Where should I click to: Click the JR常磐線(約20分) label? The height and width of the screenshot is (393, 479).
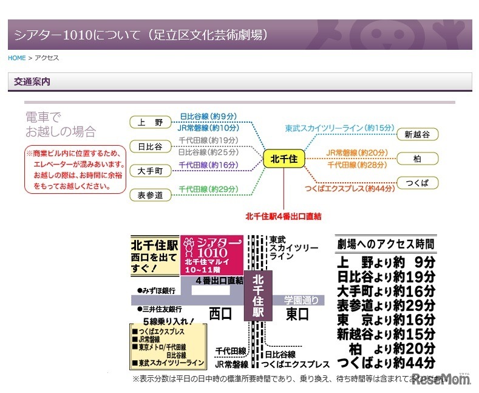click(x=357, y=152)
